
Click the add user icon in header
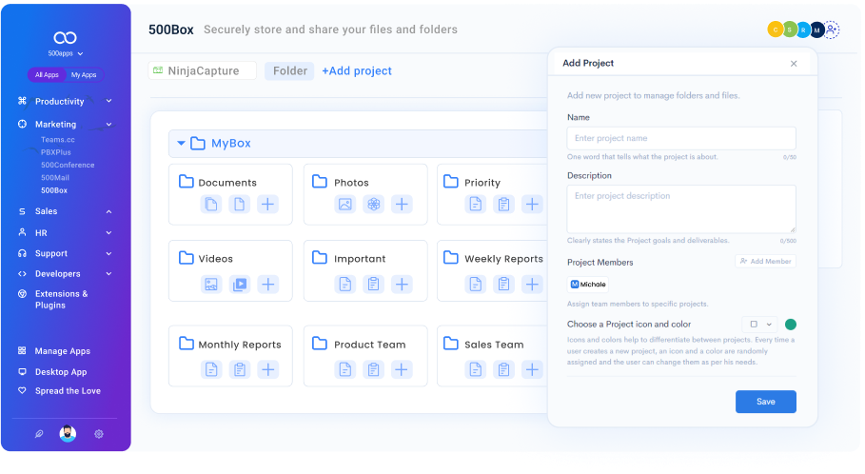[832, 30]
